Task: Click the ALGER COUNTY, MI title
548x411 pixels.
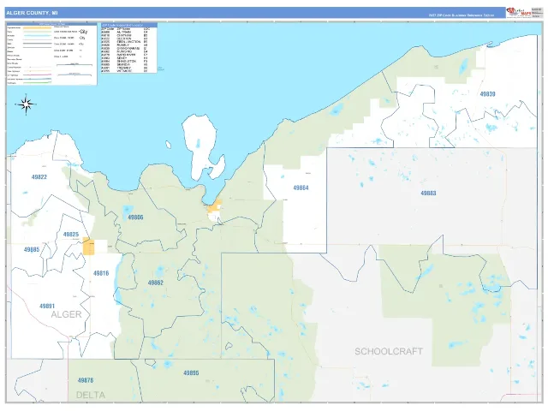Action: 33,13
